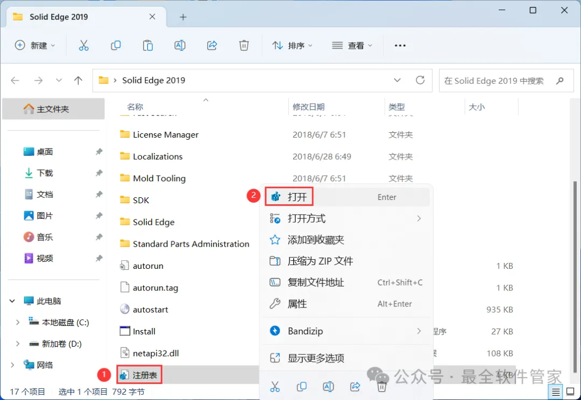Click the Solid Edge 2019 breadcrumb
This screenshot has height=400, width=581.
pos(153,80)
